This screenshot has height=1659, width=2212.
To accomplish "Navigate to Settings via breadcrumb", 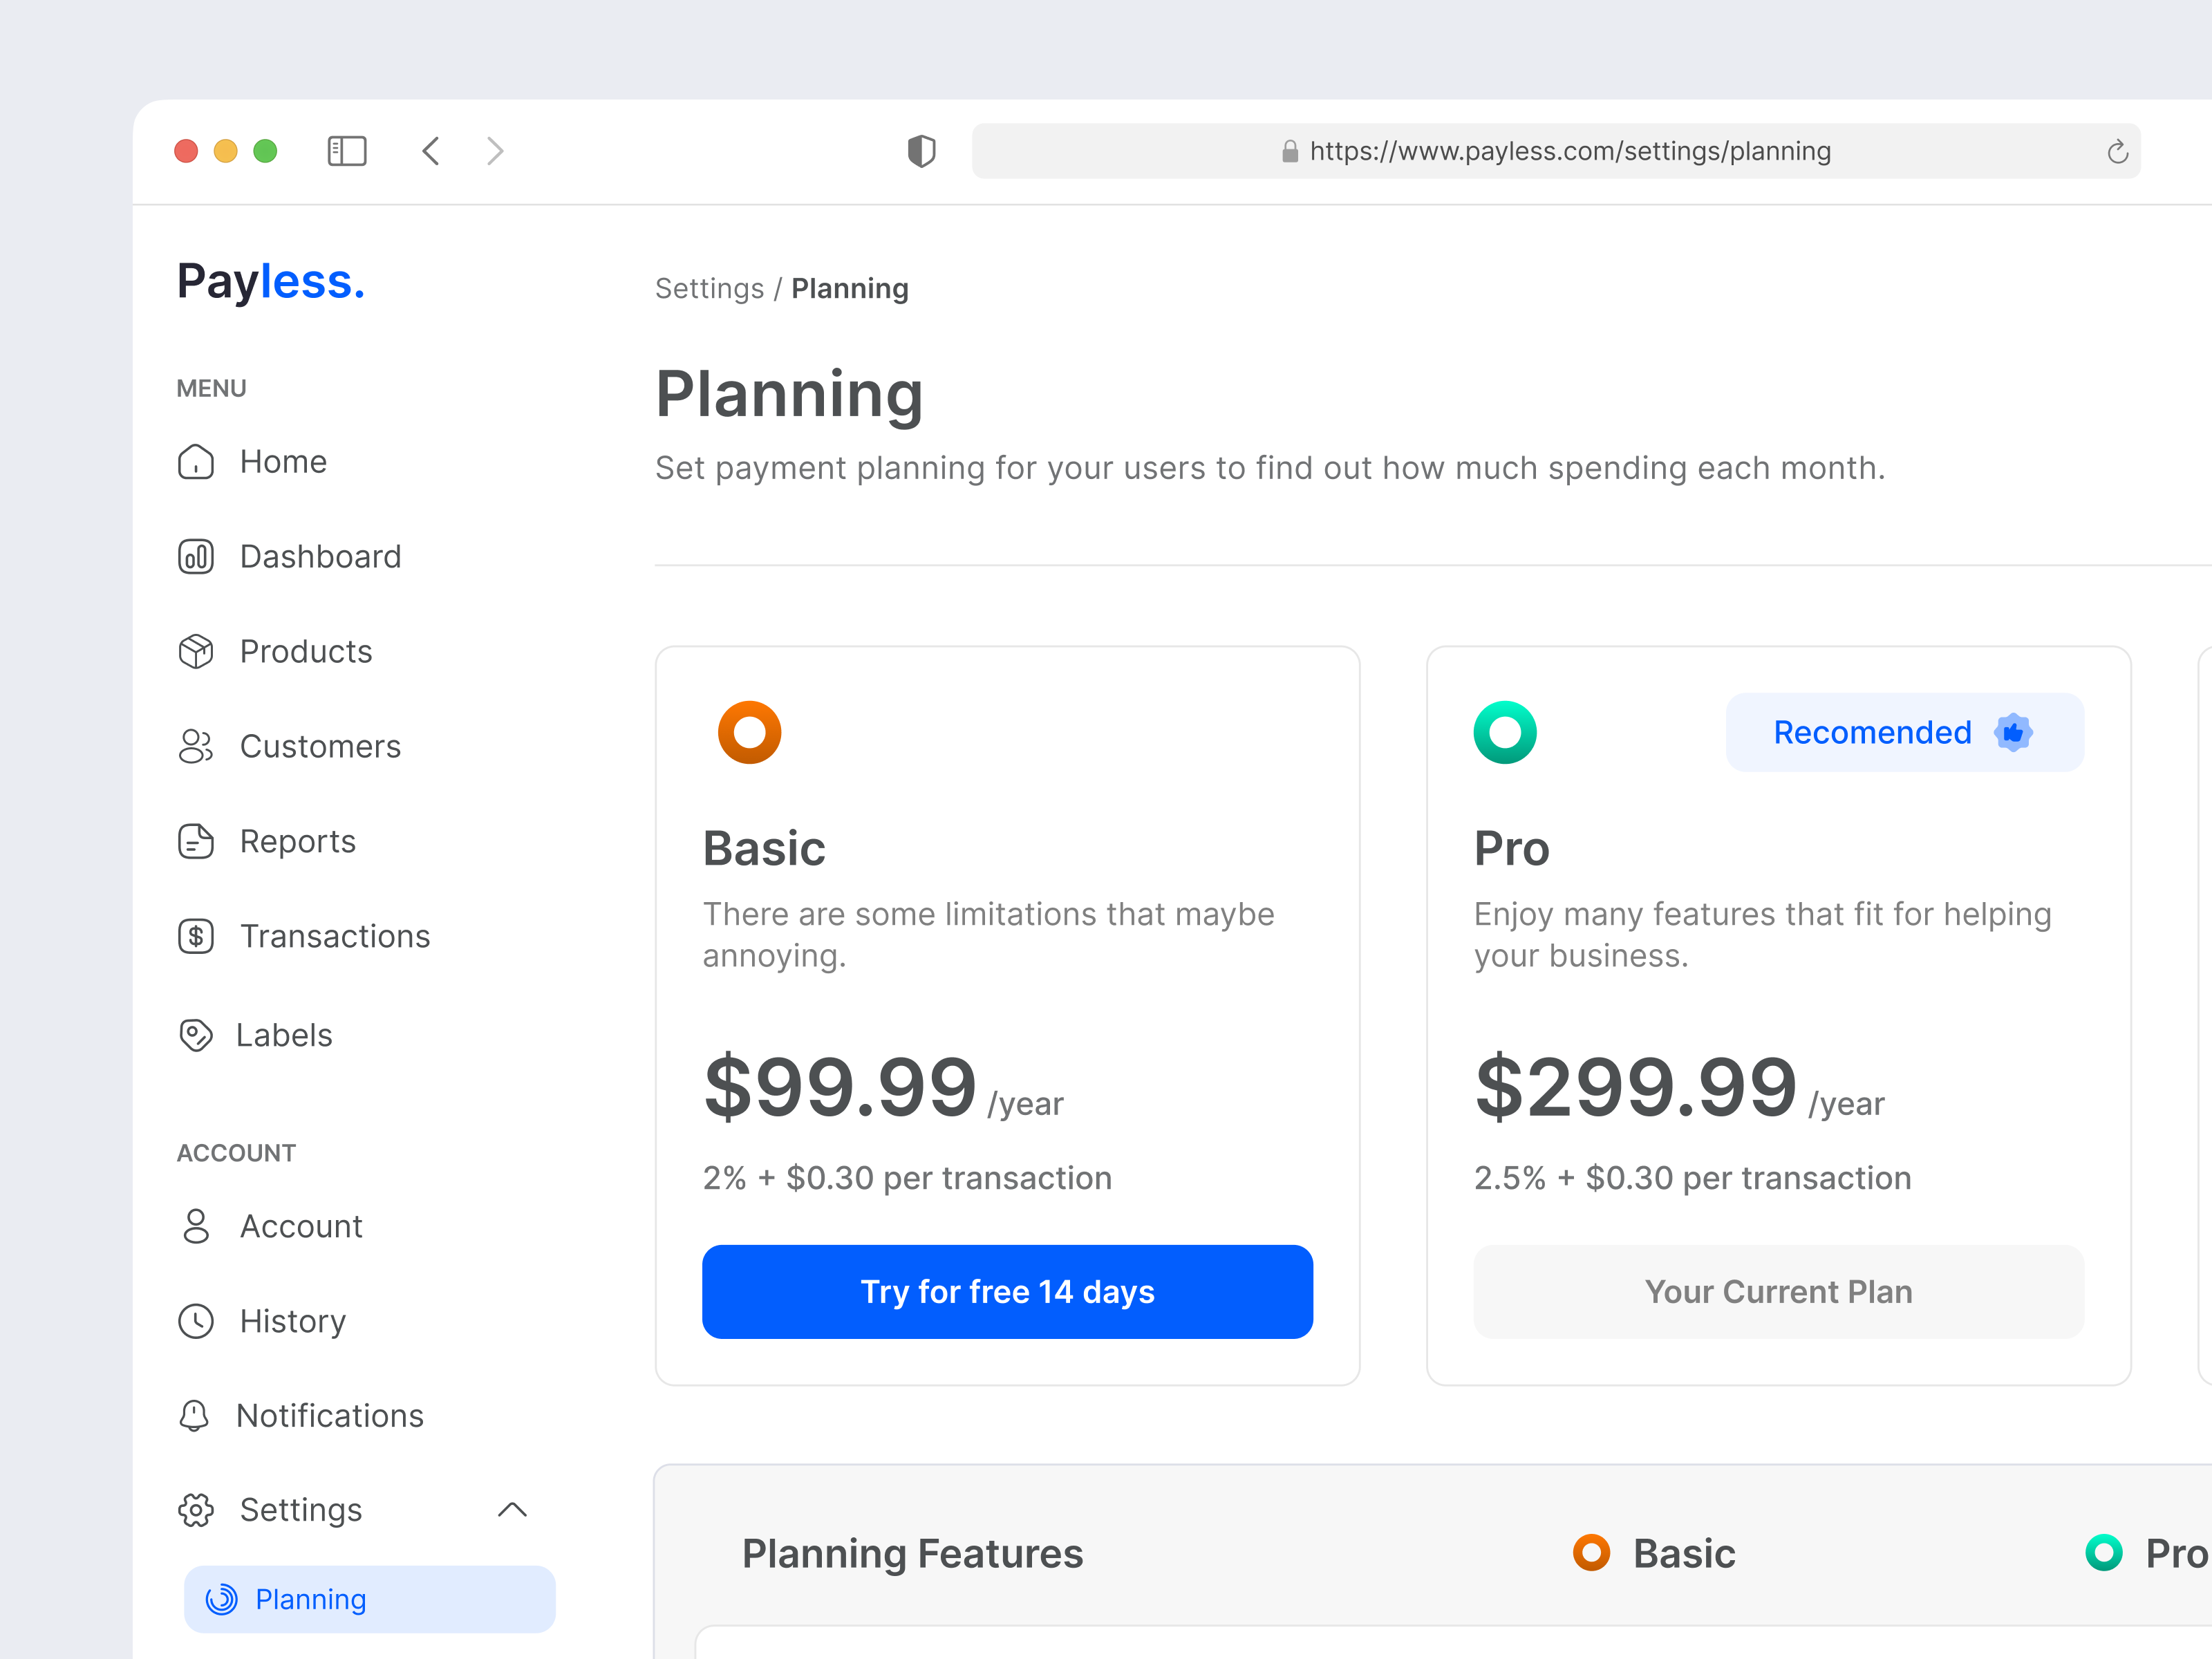I will pos(710,288).
